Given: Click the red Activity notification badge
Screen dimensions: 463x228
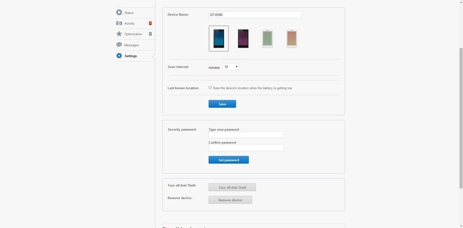Looking at the screenshot, I should (x=150, y=23).
